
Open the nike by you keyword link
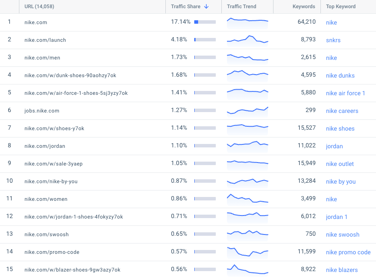pyautogui.click(x=341, y=181)
